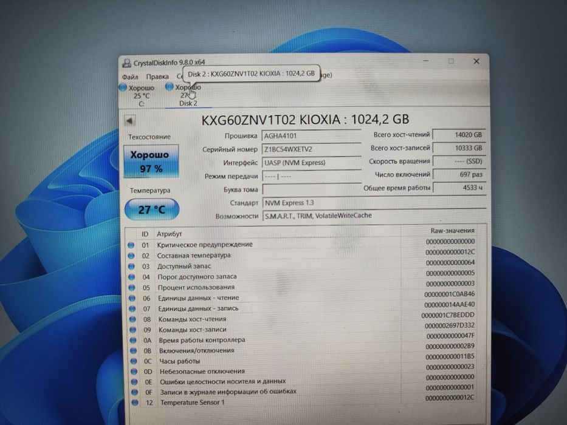The image size is (567, 425).
Task: Click the blue health orb of Disk 2
Action: (x=169, y=87)
